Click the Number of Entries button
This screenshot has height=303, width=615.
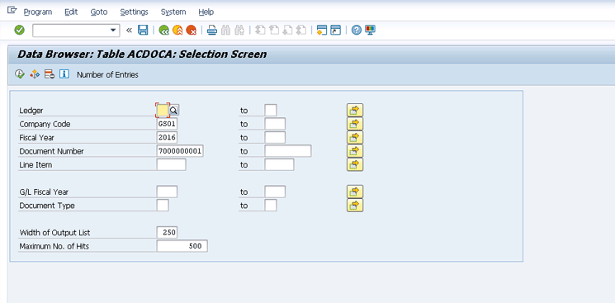pyautogui.click(x=107, y=74)
